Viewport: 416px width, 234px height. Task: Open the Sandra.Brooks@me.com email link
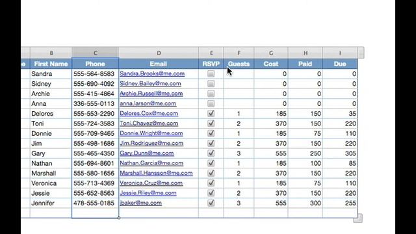[x=152, y=73]
